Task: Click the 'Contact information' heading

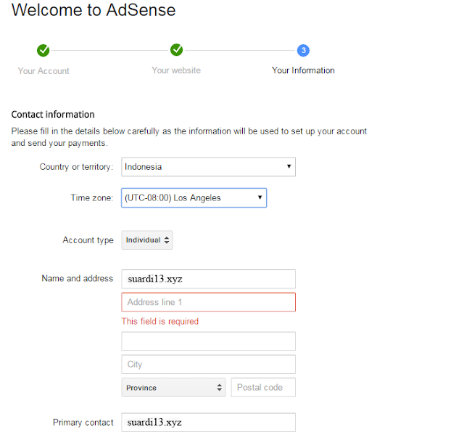Action: coord(53,115)
